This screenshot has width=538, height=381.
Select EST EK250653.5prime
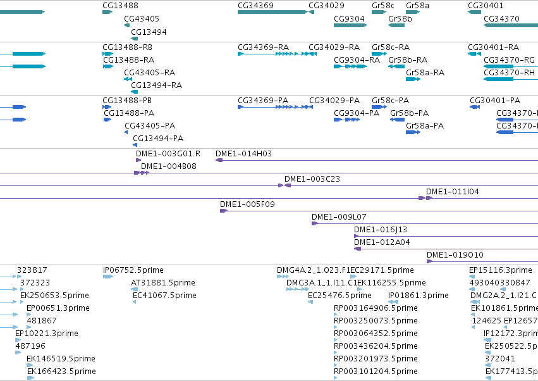click(x=54, y=296)
